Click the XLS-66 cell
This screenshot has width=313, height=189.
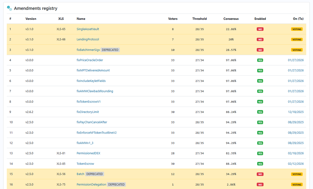pyautogui.click(x=61, y=39)
